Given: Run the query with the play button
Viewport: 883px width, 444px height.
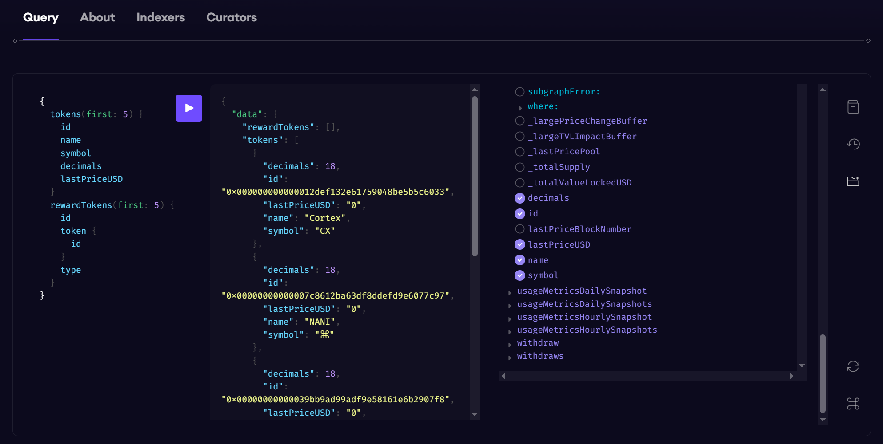Looking at the screenshot, I should click(189, 108).
